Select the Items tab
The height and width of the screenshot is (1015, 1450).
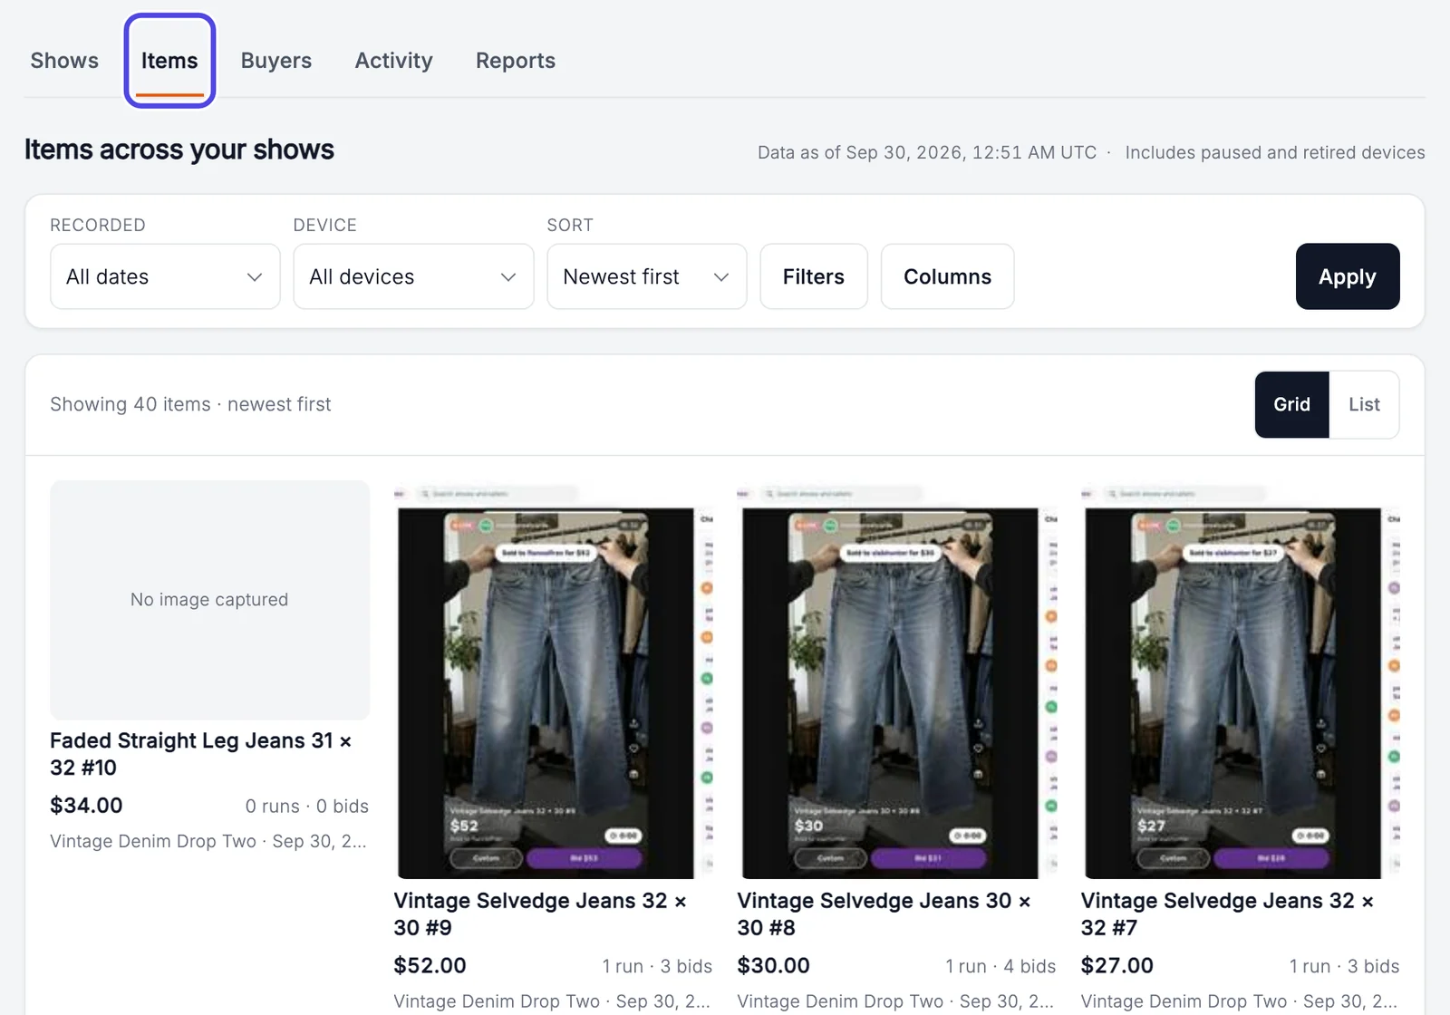pos(169,61)
